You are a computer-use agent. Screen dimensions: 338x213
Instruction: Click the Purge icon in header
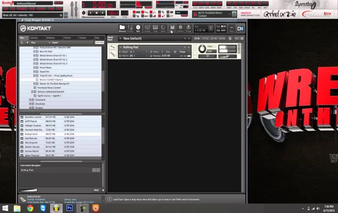click(188, 29)
